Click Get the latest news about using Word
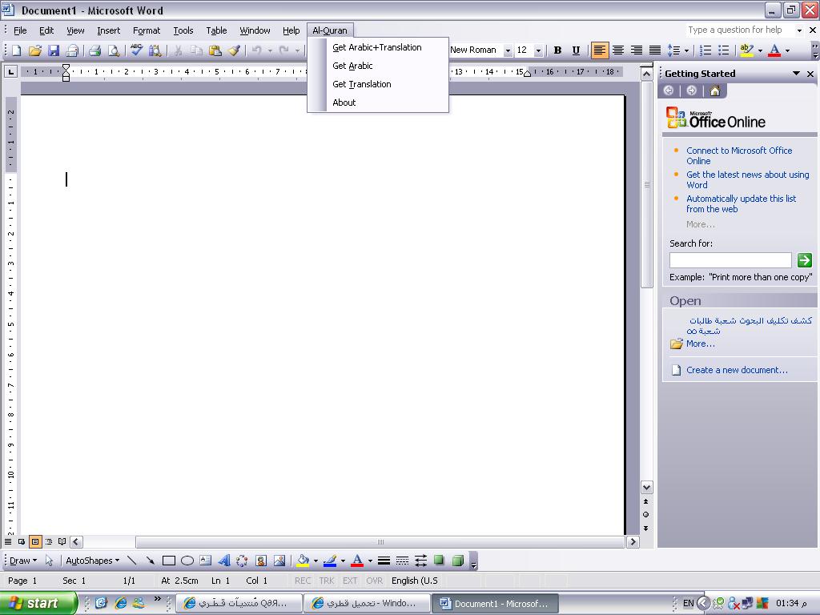This screenshot has width=820, height=615. 747,180
